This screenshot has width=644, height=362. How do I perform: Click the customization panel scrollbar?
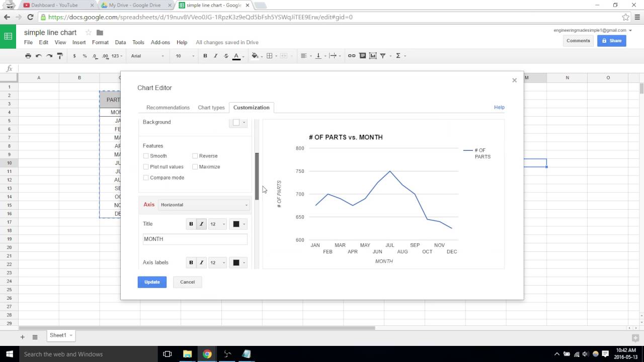[x=257, y=176]
